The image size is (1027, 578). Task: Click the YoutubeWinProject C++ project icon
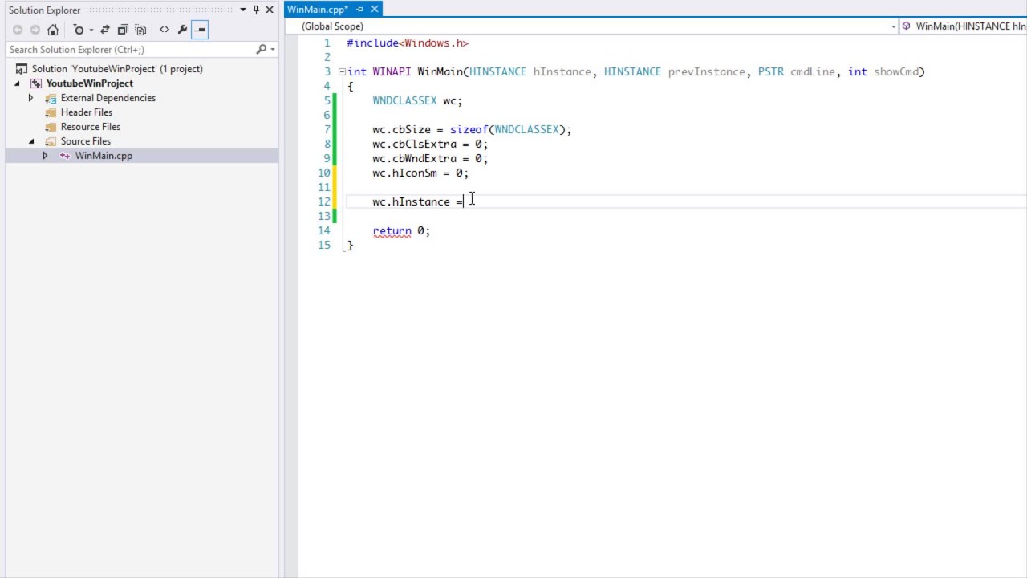pos(36,83)
